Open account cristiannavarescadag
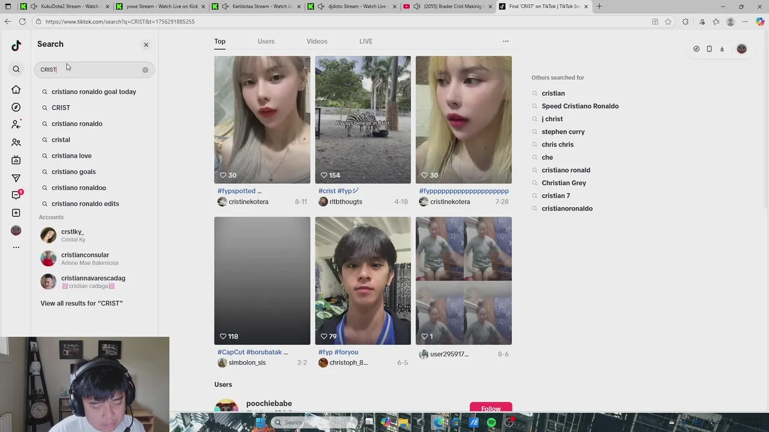This screenshot has height=432, width=769. pyautogui.click(x=94, y=282)
